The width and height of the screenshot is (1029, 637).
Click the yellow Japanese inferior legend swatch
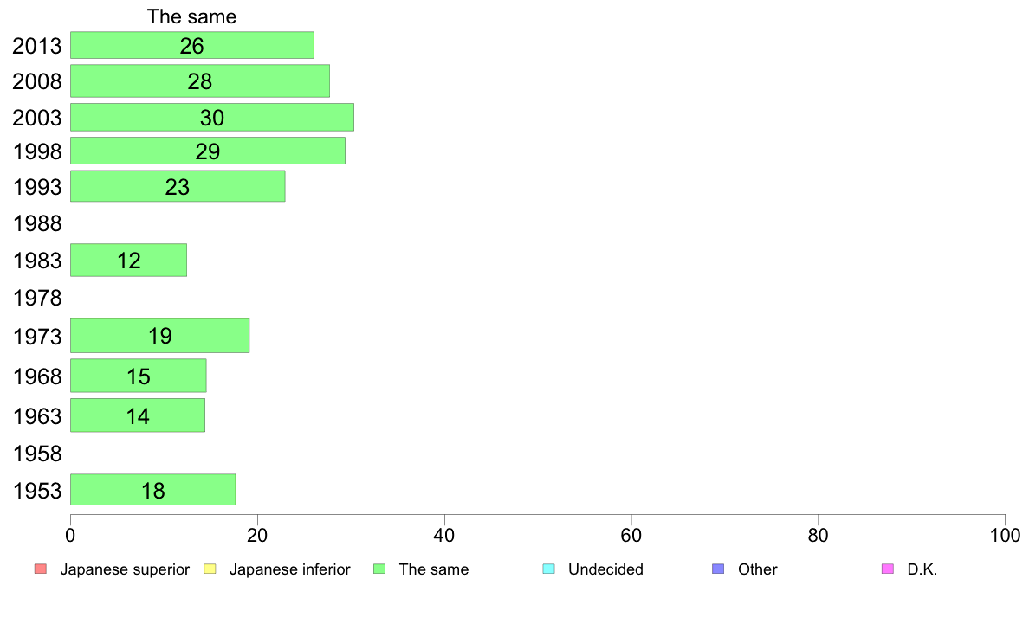click(x=210, y=569)
